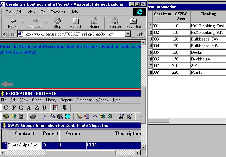Viewport: 226px width, 157px height.
Task: Click the binoculars find icon
Action: tap(121, 117)
